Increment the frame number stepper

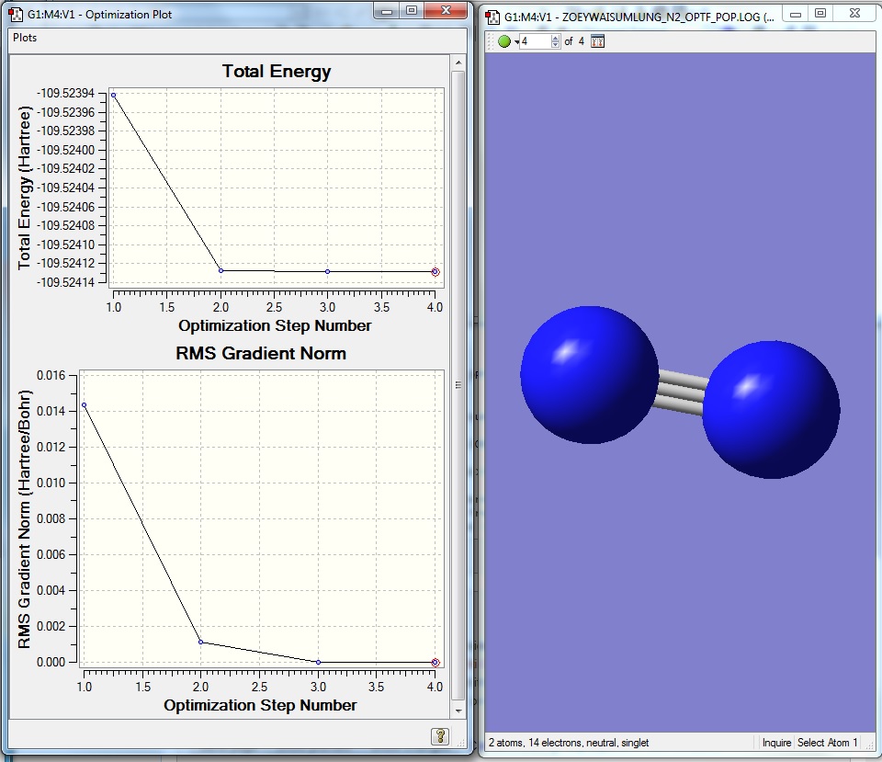[x=554, y=38]
